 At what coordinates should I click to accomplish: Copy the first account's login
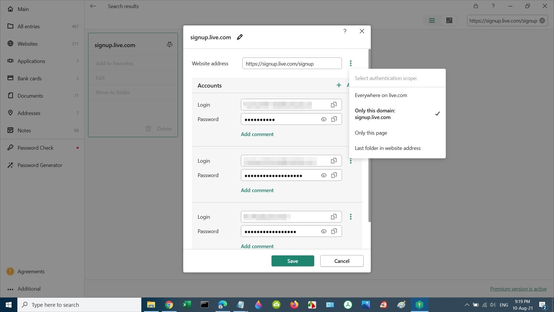334,105
